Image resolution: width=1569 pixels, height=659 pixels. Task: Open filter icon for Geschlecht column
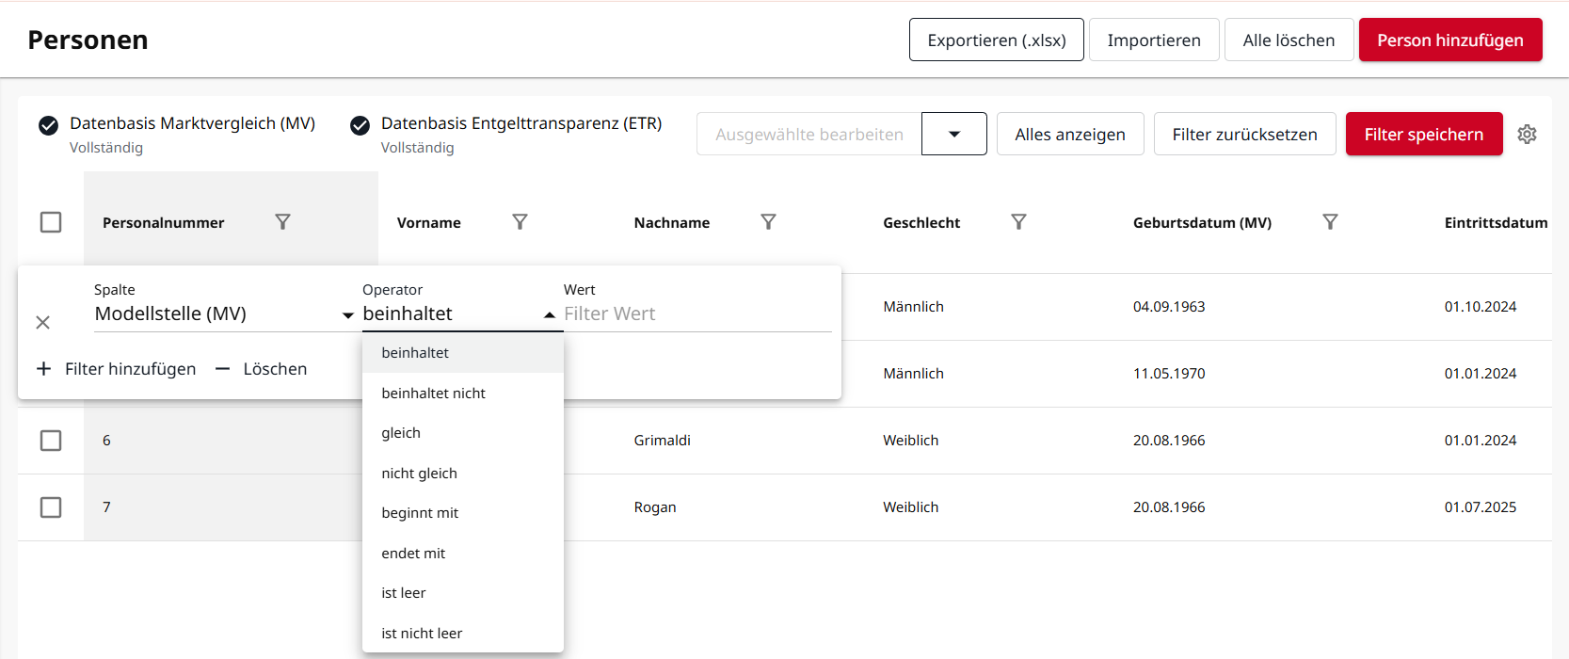click(1018, 222)
